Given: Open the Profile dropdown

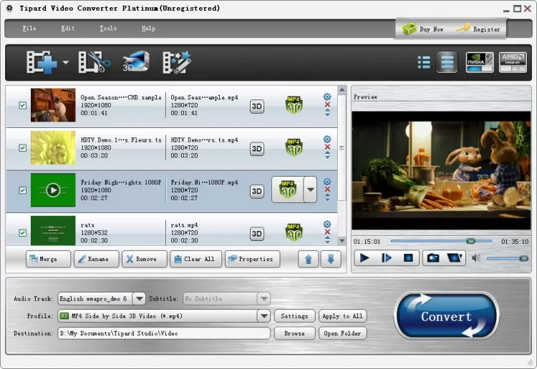Looking at the screenshot, I should coord(263,316).
